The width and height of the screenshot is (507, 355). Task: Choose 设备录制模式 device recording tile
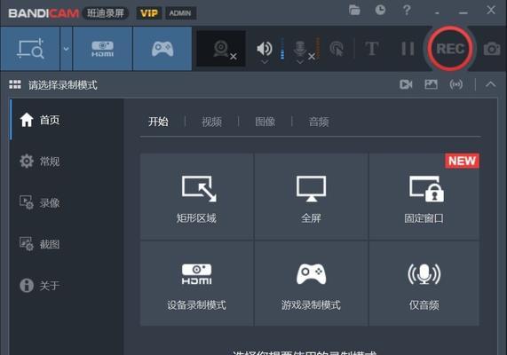pos(197,283)
